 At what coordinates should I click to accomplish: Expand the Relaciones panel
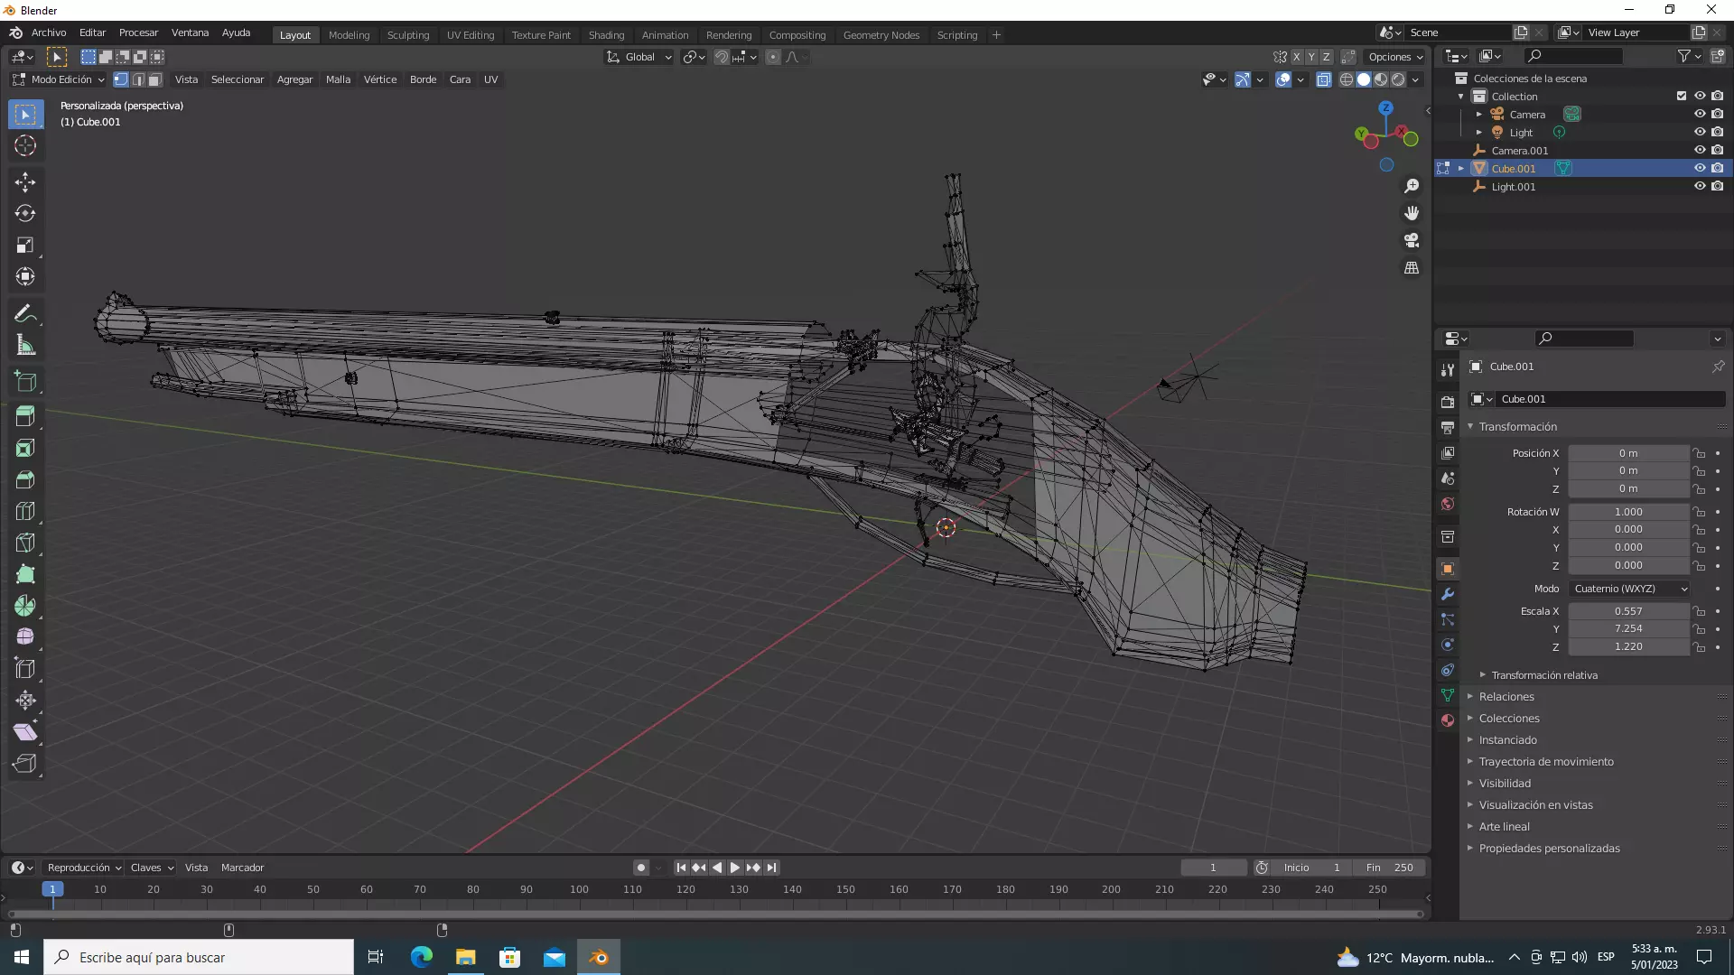point(1506,697)
